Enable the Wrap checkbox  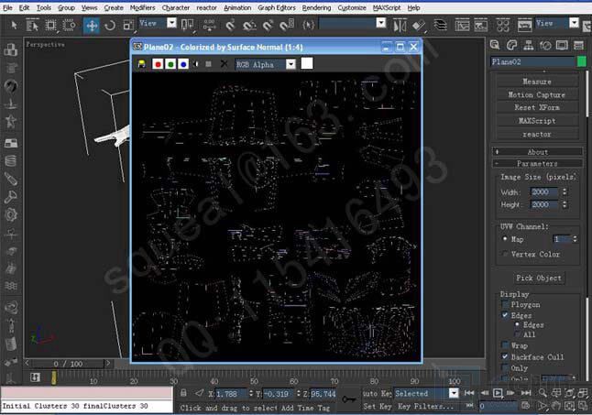(505, 345)
